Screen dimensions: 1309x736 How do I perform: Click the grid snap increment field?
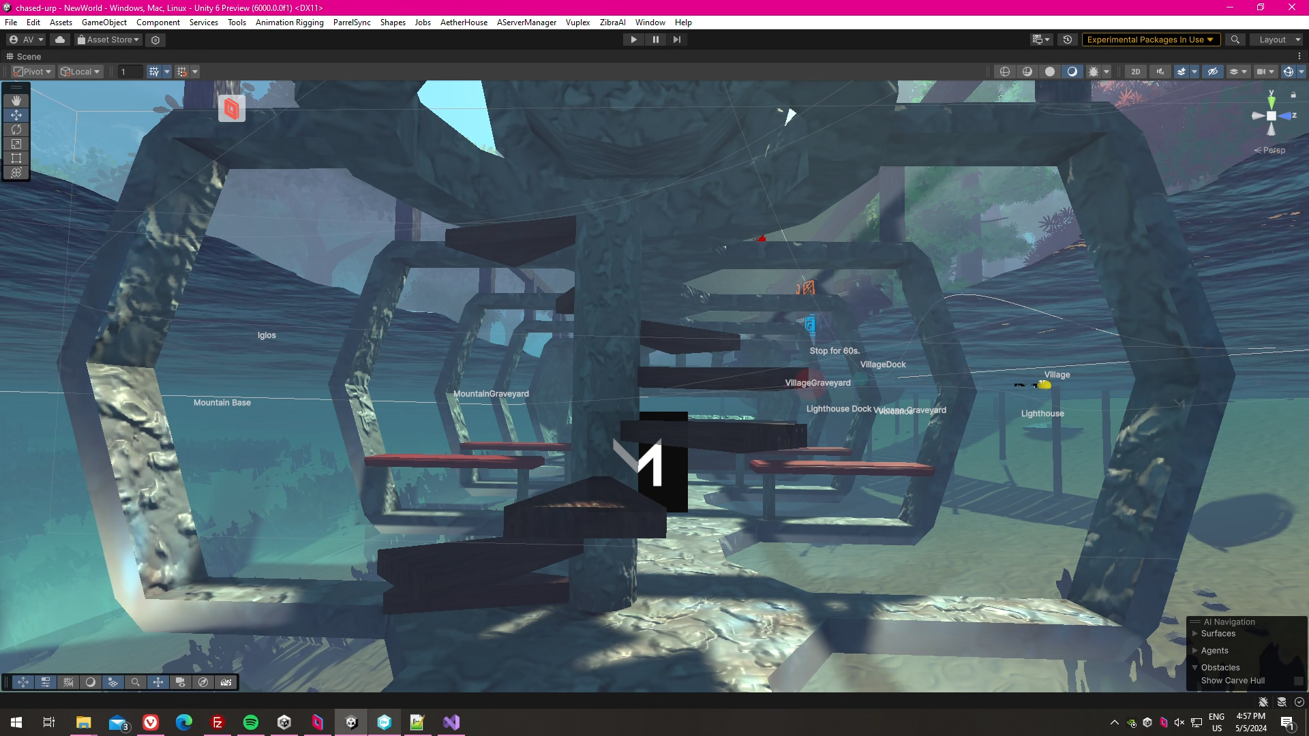(130, 72)
